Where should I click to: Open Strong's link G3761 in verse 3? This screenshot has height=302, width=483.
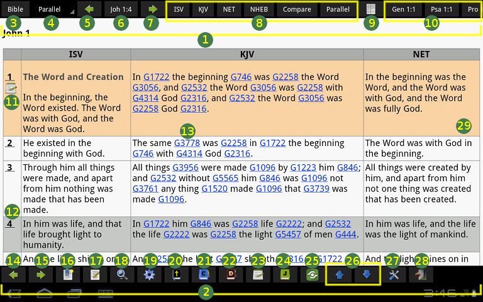point(145,189)
